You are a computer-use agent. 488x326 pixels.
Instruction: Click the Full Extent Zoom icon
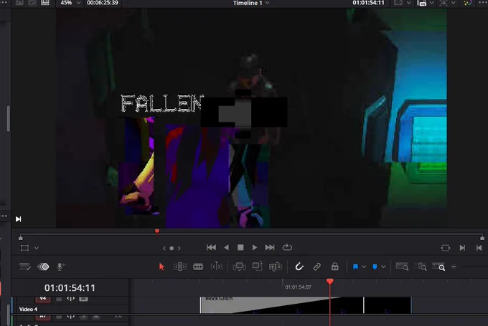coord(402,267)
